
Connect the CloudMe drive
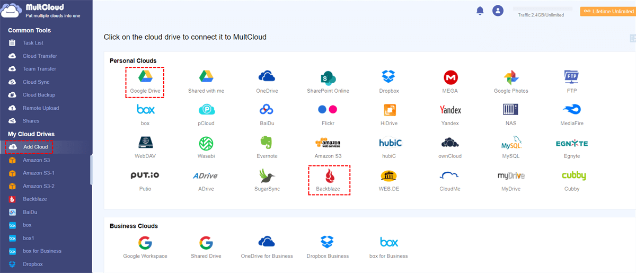pos(450,180)
